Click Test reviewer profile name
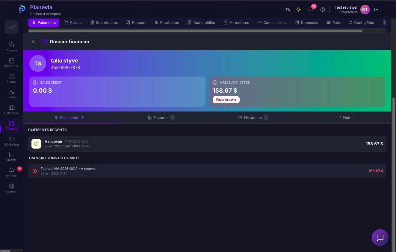The height and width of the screenshot is (252, 396). 346,7
